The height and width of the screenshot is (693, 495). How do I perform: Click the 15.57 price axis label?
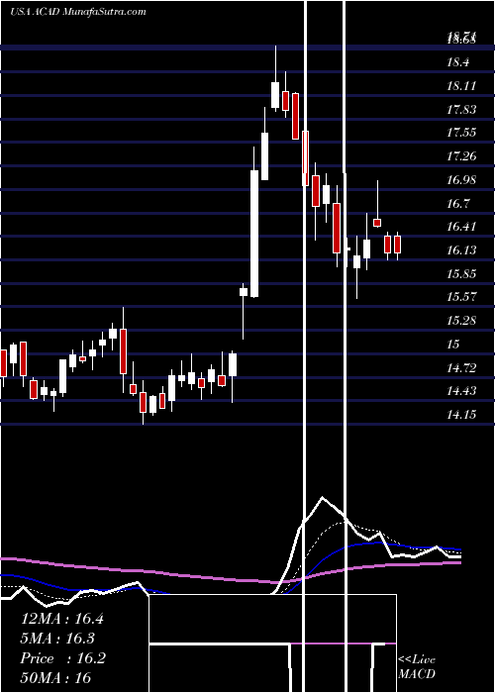[x=461, y=297]
